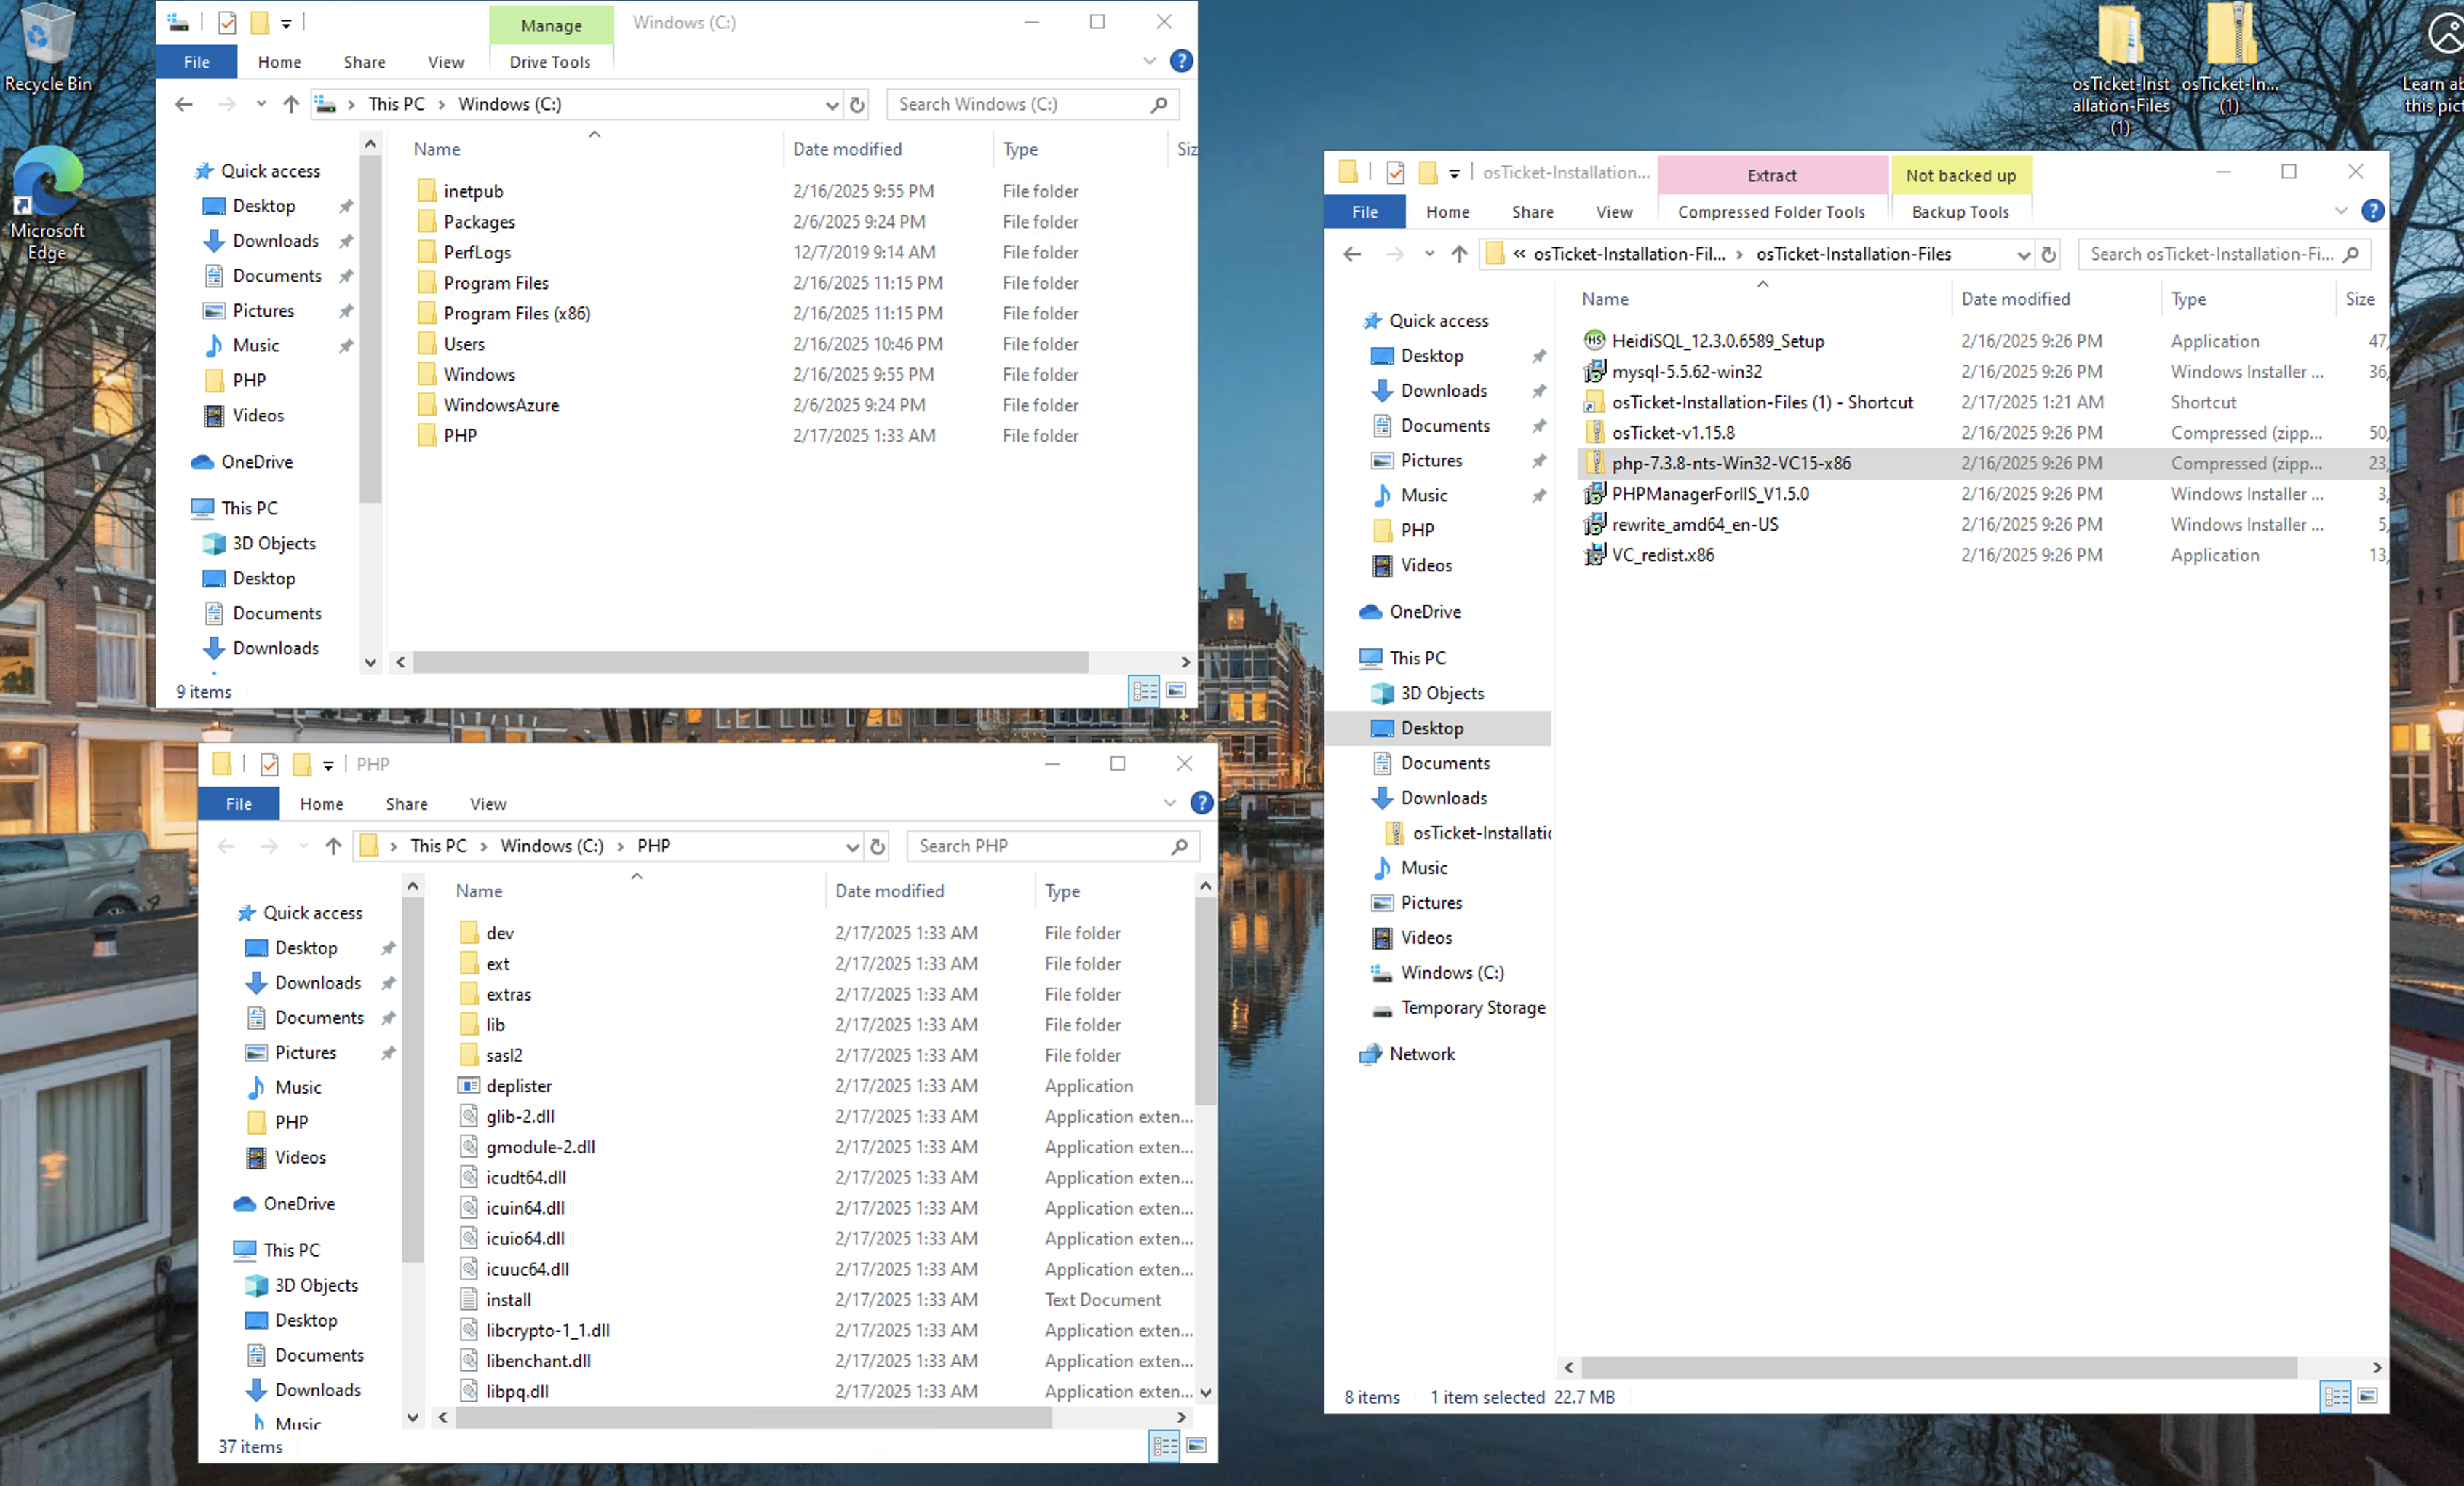Open Drive Tools tab in Windows (C:) window
The height and width of the screenshot is (1486, 2464).
tap(550, 61)
